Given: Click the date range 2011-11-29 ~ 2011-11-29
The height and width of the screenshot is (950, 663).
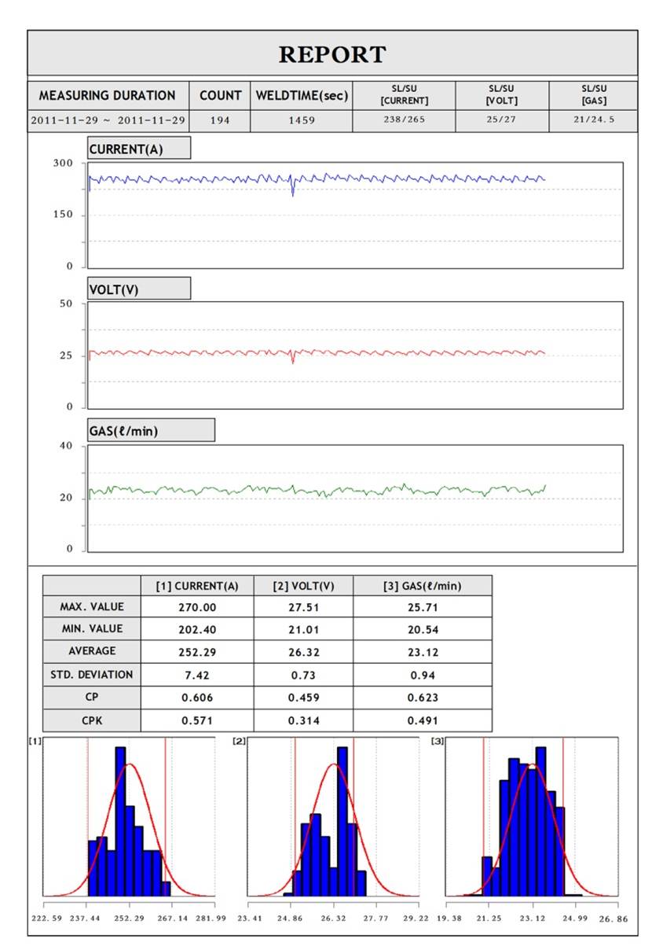Looking at the screenshot, I should coord(108,121).
